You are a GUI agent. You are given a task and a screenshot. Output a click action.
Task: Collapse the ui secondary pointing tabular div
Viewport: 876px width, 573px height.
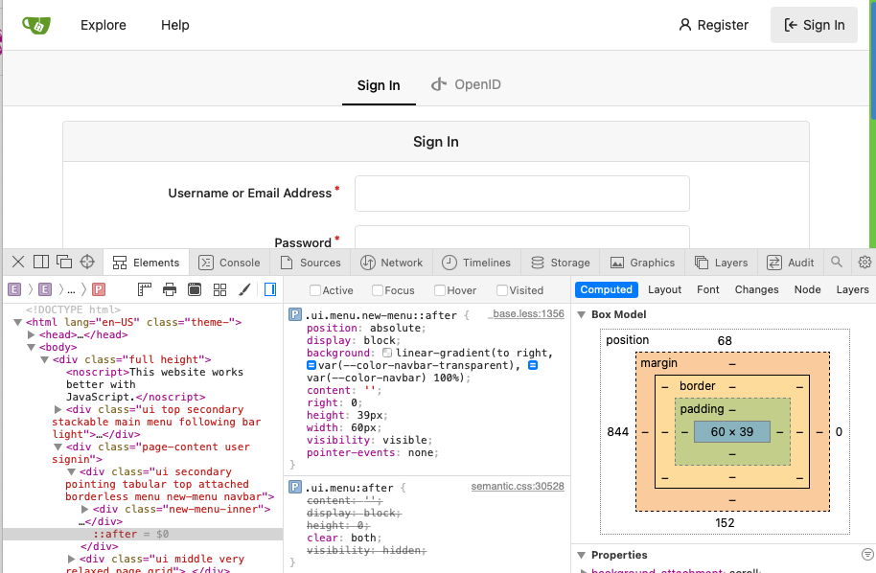click(x=71, y=472)
